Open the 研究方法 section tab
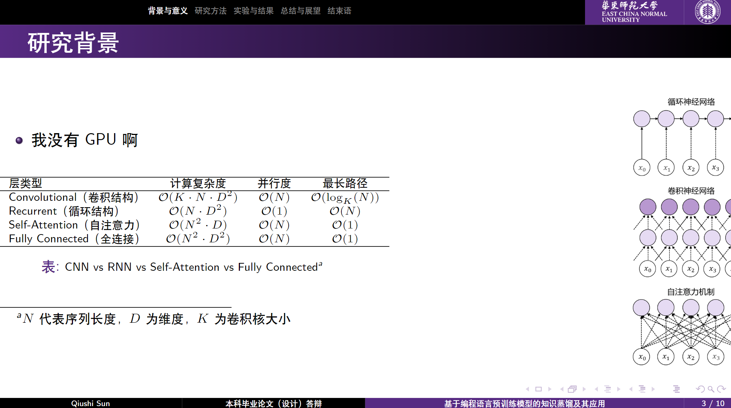731x408 pixels. (x=210, y=11)
